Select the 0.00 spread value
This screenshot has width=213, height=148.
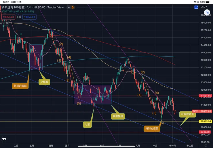click(19, 17)
